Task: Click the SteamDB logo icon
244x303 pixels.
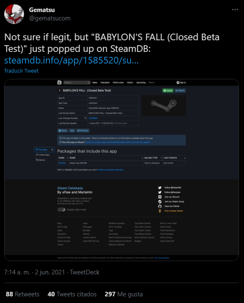Action: pos(59,83)
